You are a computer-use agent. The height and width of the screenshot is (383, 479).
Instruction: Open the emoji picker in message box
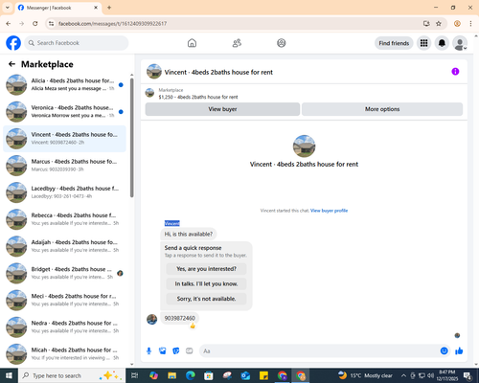(445, 351)
